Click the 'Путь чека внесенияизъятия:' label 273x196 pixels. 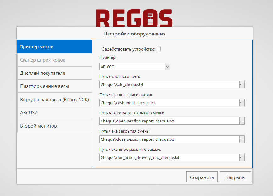pyautogui.click(x=126, y=95)
